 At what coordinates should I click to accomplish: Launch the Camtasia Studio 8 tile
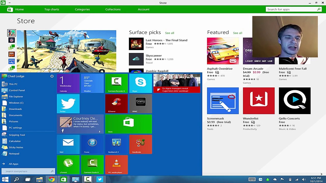[92, 165]
